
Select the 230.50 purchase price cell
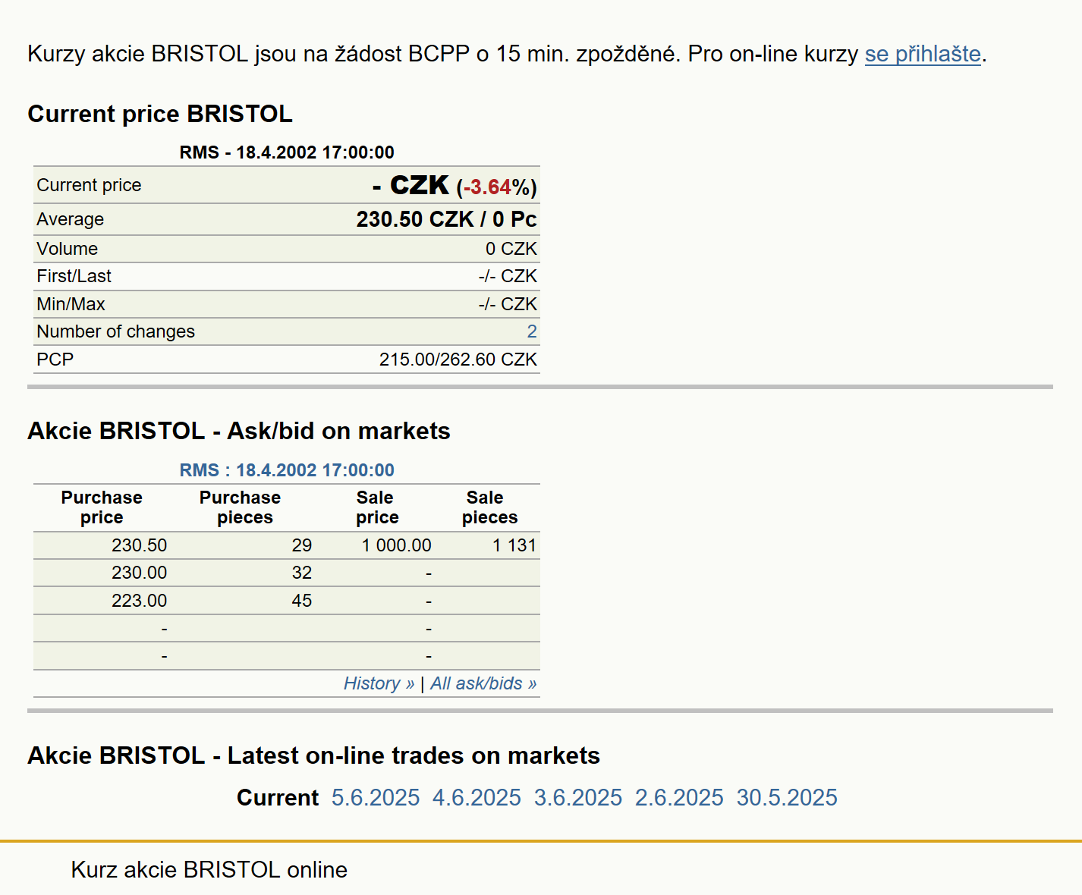pos(140,545)
